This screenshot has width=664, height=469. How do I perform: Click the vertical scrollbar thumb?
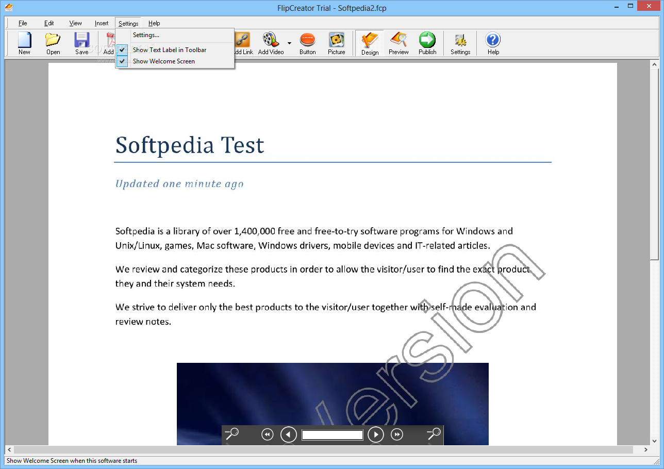(655, 164)
